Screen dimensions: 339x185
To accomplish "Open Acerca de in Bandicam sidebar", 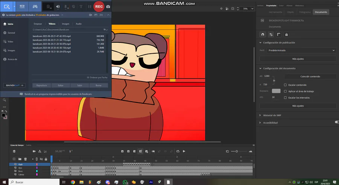I will (x=10, y=59).
